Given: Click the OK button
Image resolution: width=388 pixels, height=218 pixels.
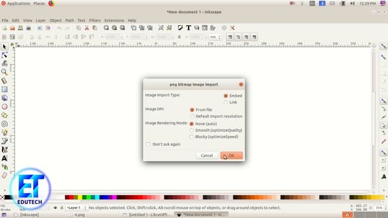Looking at the screenshot, I should [232, 156].
